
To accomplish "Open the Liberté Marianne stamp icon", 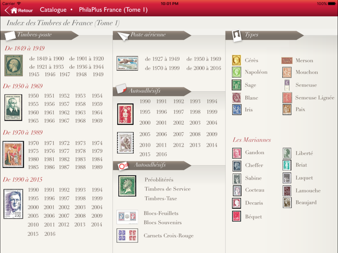I will [x=287, y=153].
